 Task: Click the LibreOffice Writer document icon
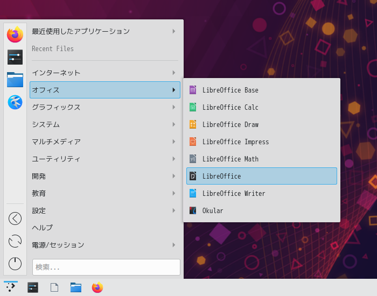[x=193, y=193]
